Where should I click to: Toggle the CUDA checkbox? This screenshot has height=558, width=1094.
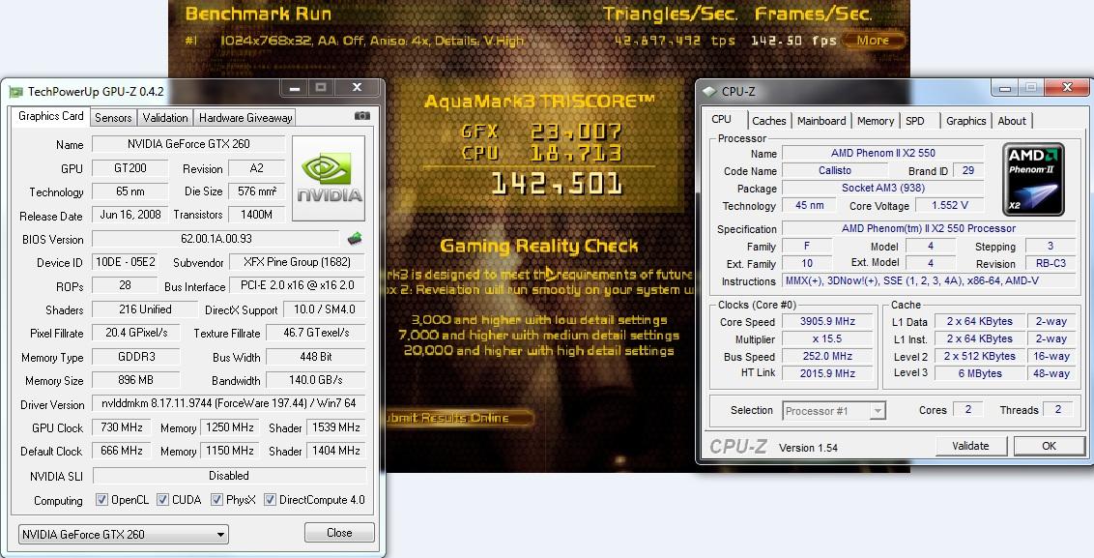pyautogui.click(x=162, y=499)
